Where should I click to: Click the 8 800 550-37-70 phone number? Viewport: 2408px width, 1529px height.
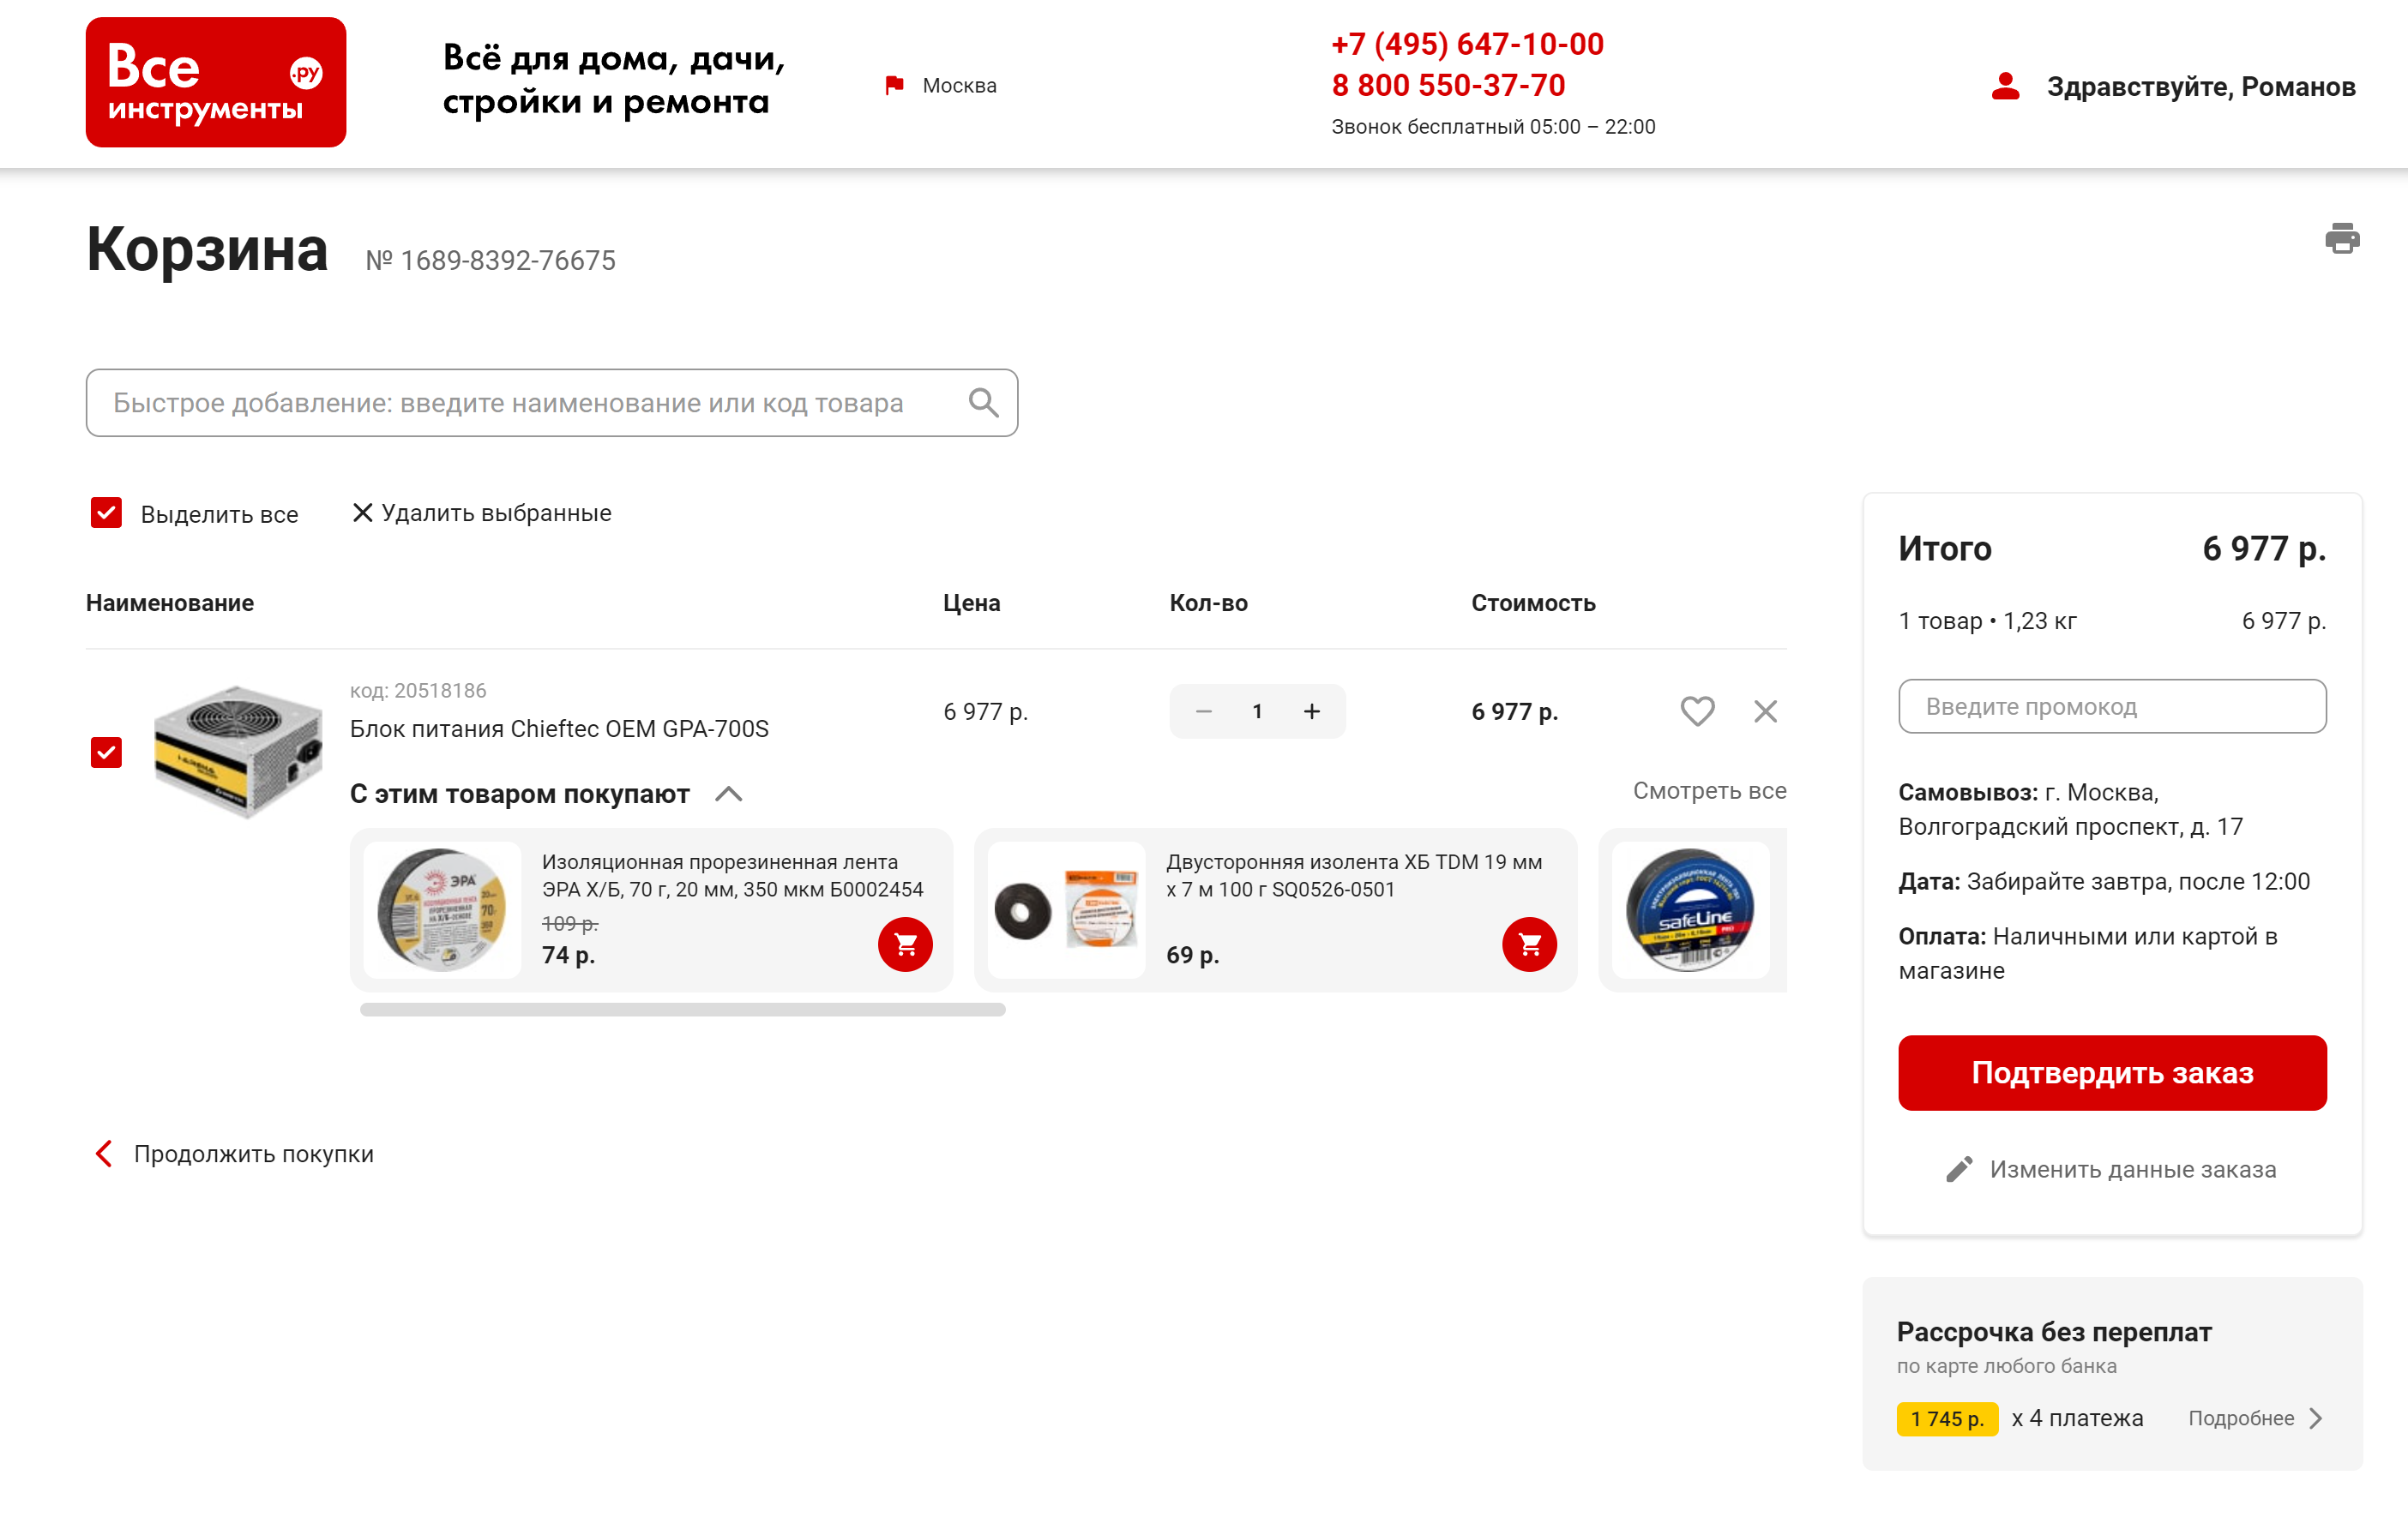(1448, 85)
